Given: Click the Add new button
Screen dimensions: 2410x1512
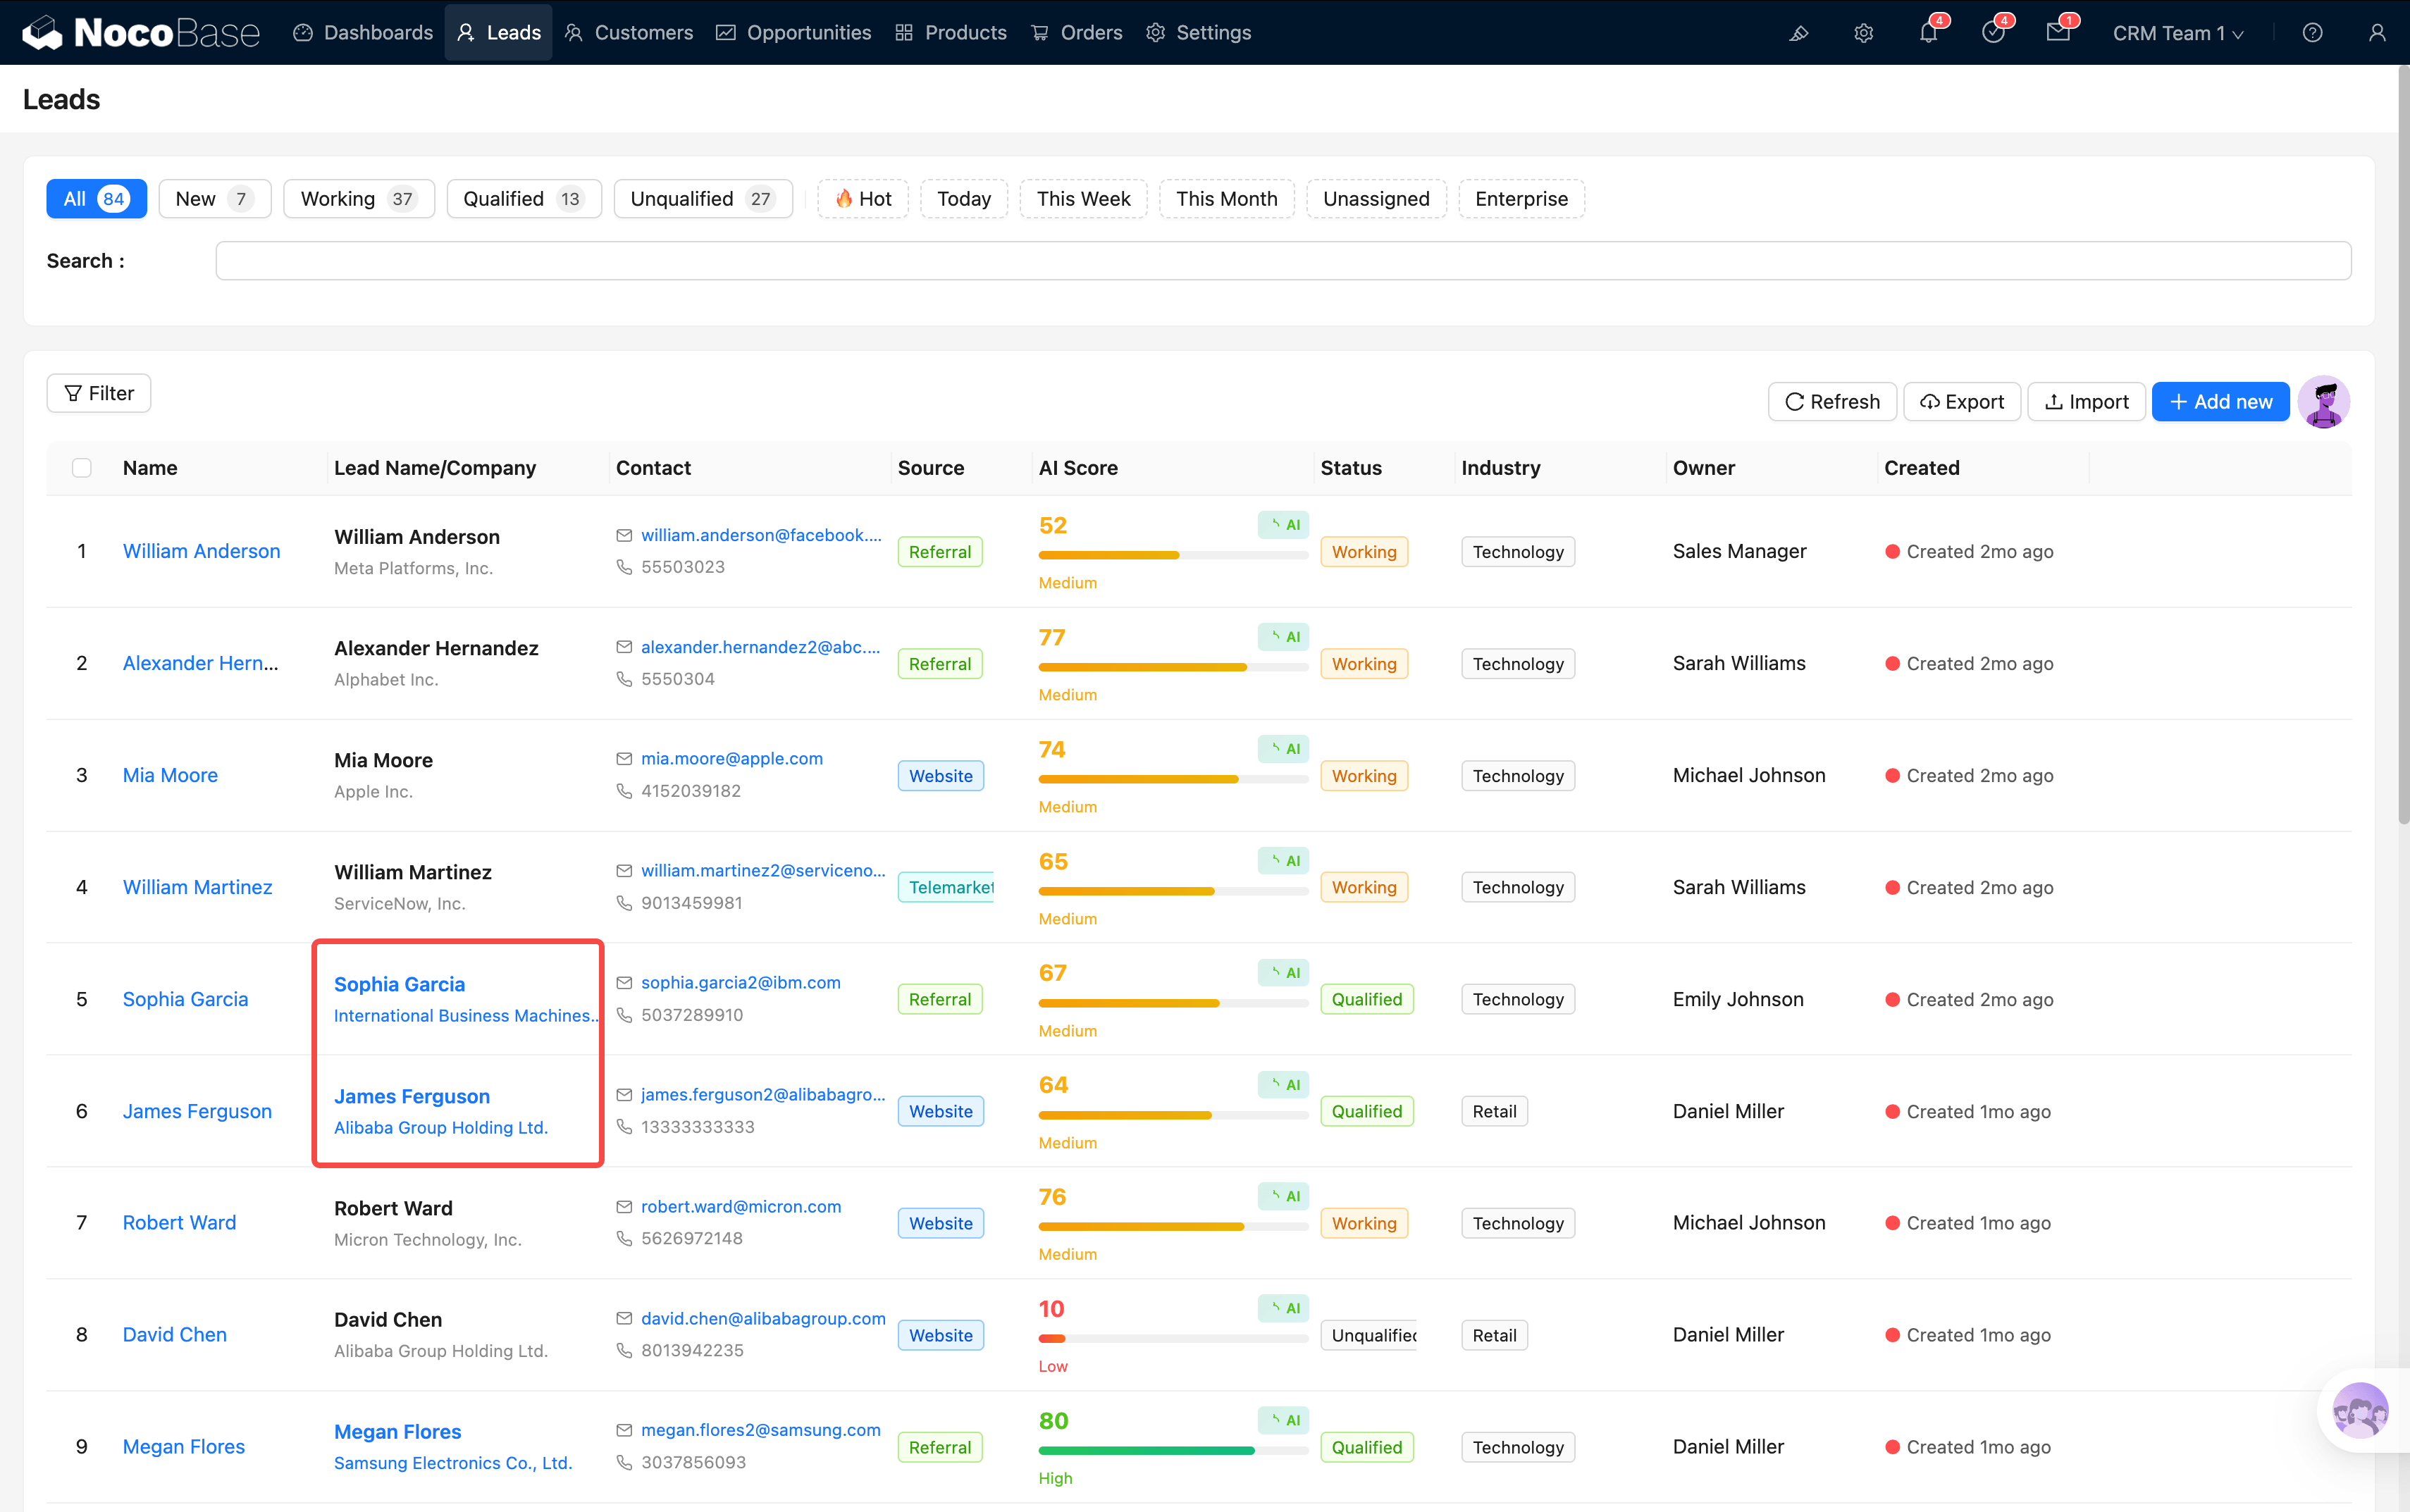Looking at the screenshot, I should [2220, 402].
